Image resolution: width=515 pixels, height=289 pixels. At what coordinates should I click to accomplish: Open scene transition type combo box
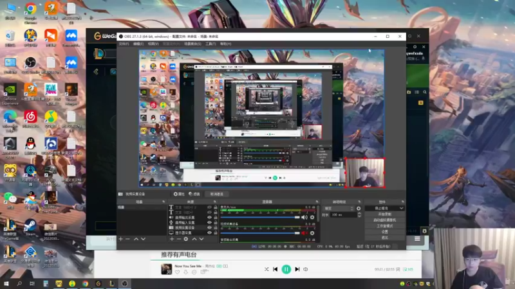point(339,208)
